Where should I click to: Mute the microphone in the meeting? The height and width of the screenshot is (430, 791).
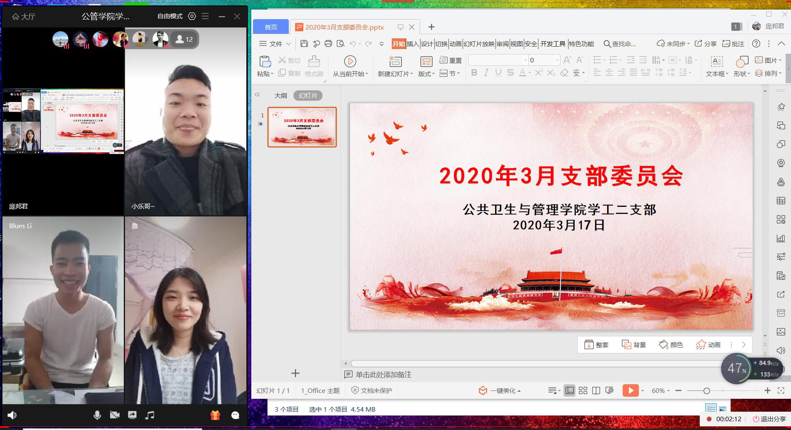point(97,415)
